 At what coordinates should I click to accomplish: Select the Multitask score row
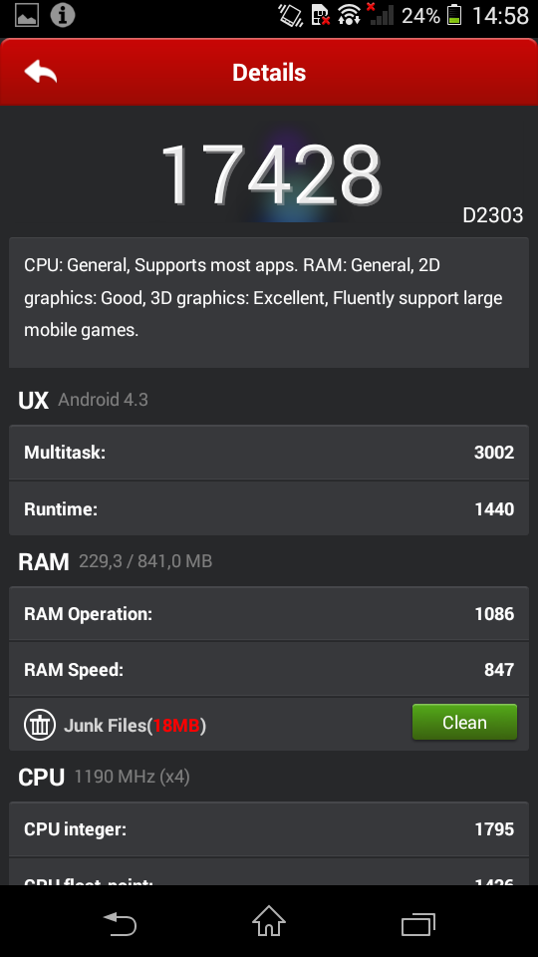[x=269, y=453]
